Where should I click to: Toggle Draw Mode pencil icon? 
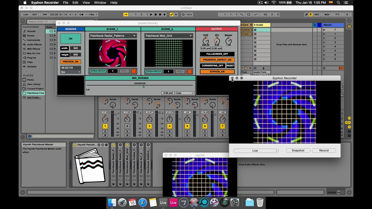point(306,15)
